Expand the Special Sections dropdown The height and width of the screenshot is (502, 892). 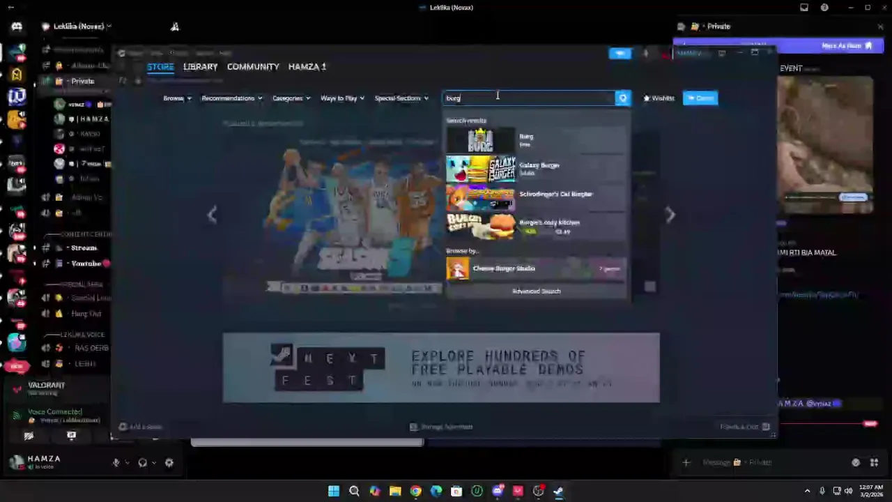[x=401, y=98]
